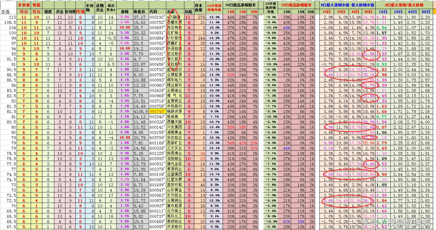Select the 红星发展 name cell
The width and height of the screenshot is (436, 230).
pos(175,180)
